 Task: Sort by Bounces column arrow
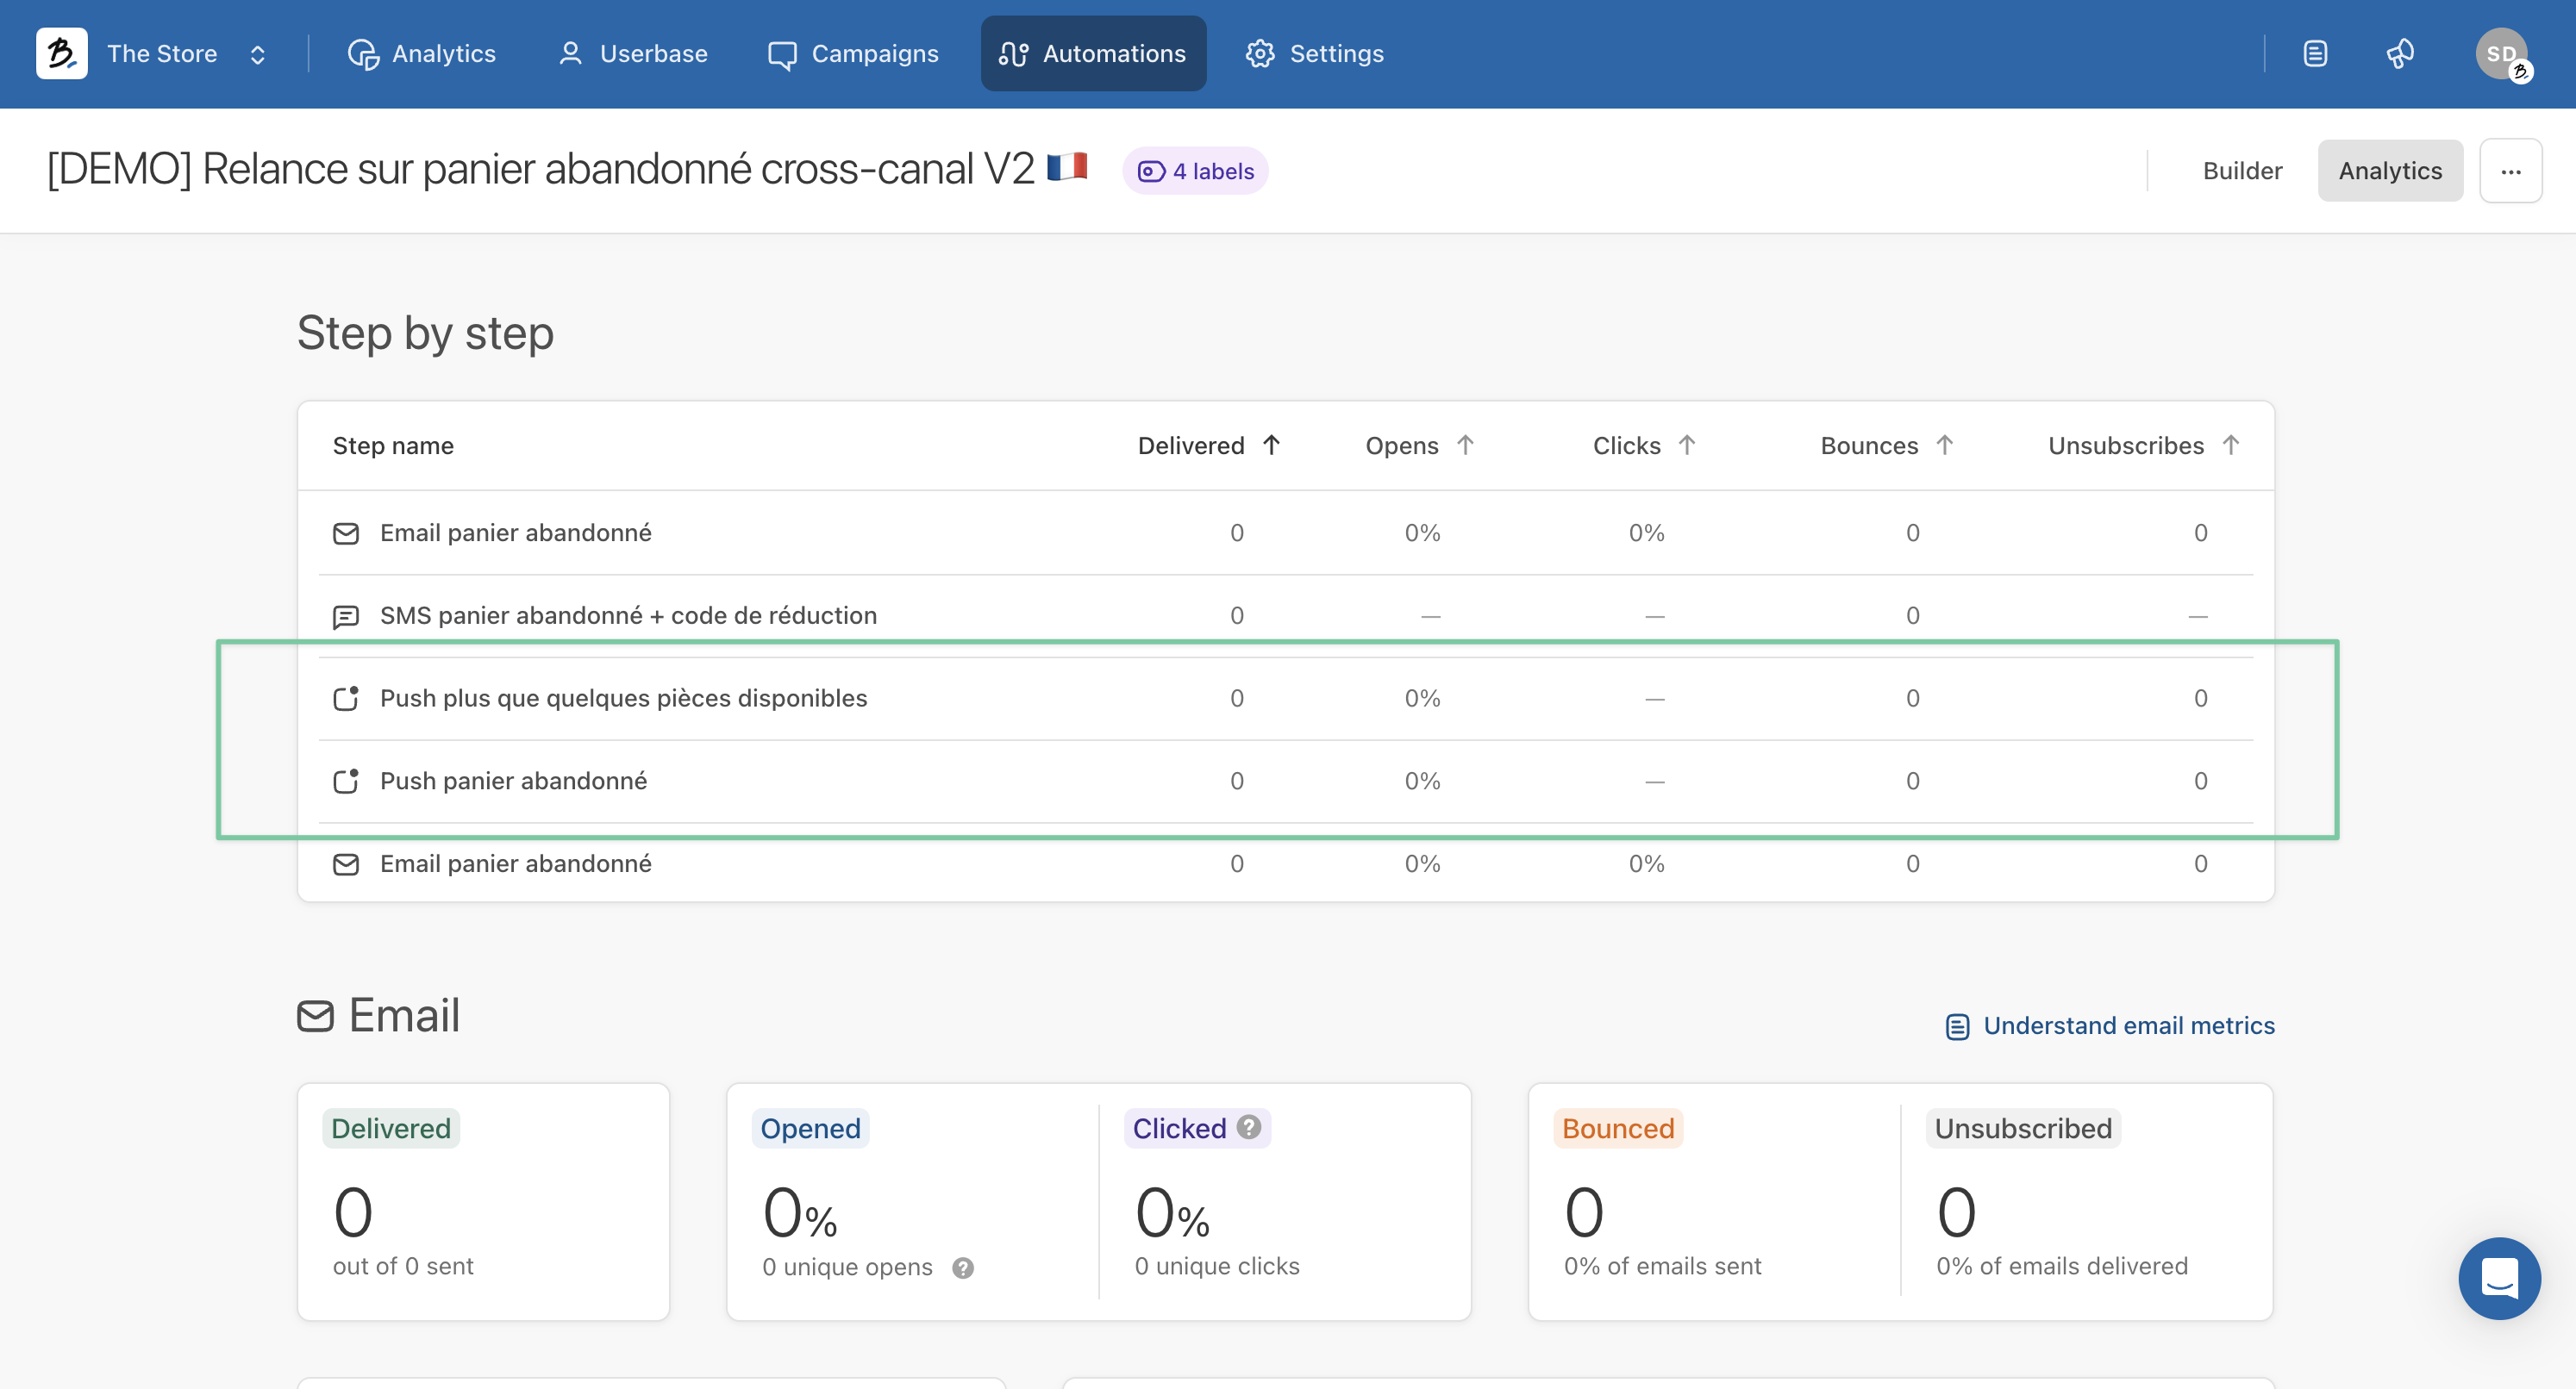coord(1944,445)
